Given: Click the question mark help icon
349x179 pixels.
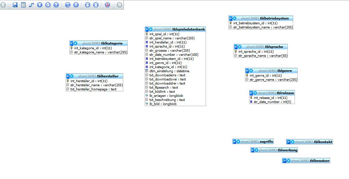Looking at the screenshot, I should click(x=56, y=5).
